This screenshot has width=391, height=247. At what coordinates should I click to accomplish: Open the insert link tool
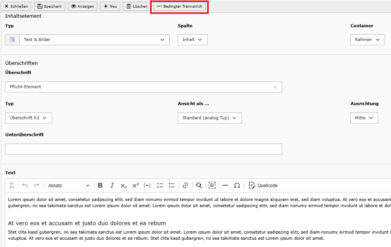coord(185,186)
